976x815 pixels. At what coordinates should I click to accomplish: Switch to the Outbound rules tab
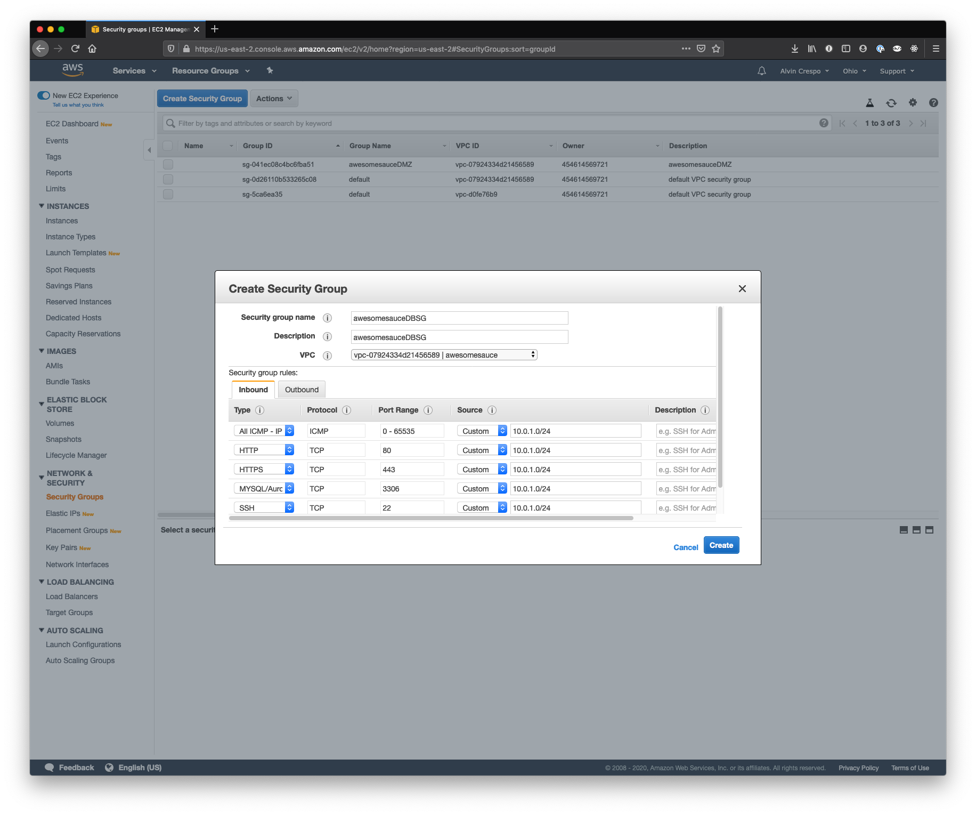pos(302,389)
